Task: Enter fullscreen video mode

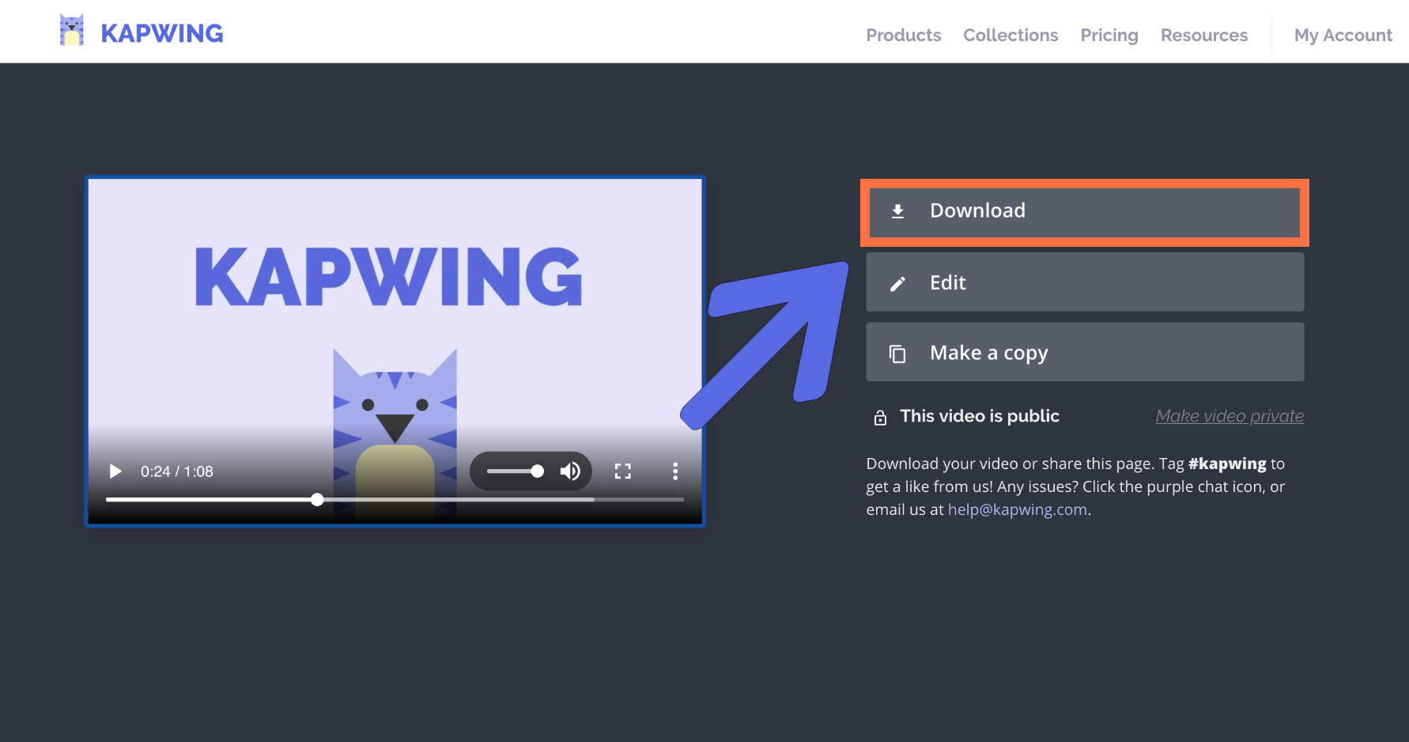Action: [x=623, y=471]
